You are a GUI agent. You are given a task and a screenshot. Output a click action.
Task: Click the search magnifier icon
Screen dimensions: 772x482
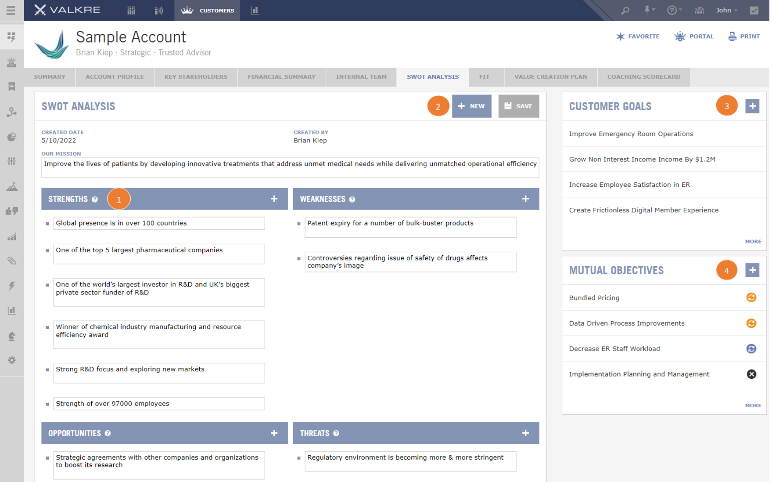point(625,10)
